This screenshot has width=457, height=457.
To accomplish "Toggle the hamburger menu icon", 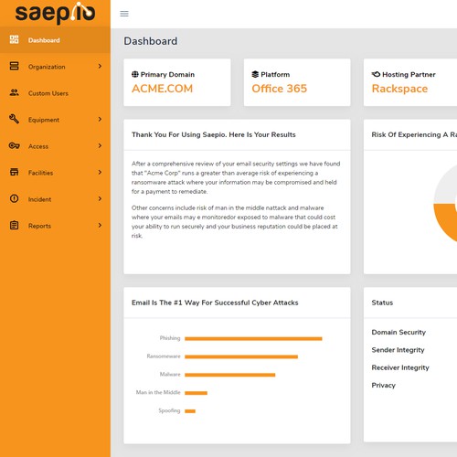I will coord(124,14).
